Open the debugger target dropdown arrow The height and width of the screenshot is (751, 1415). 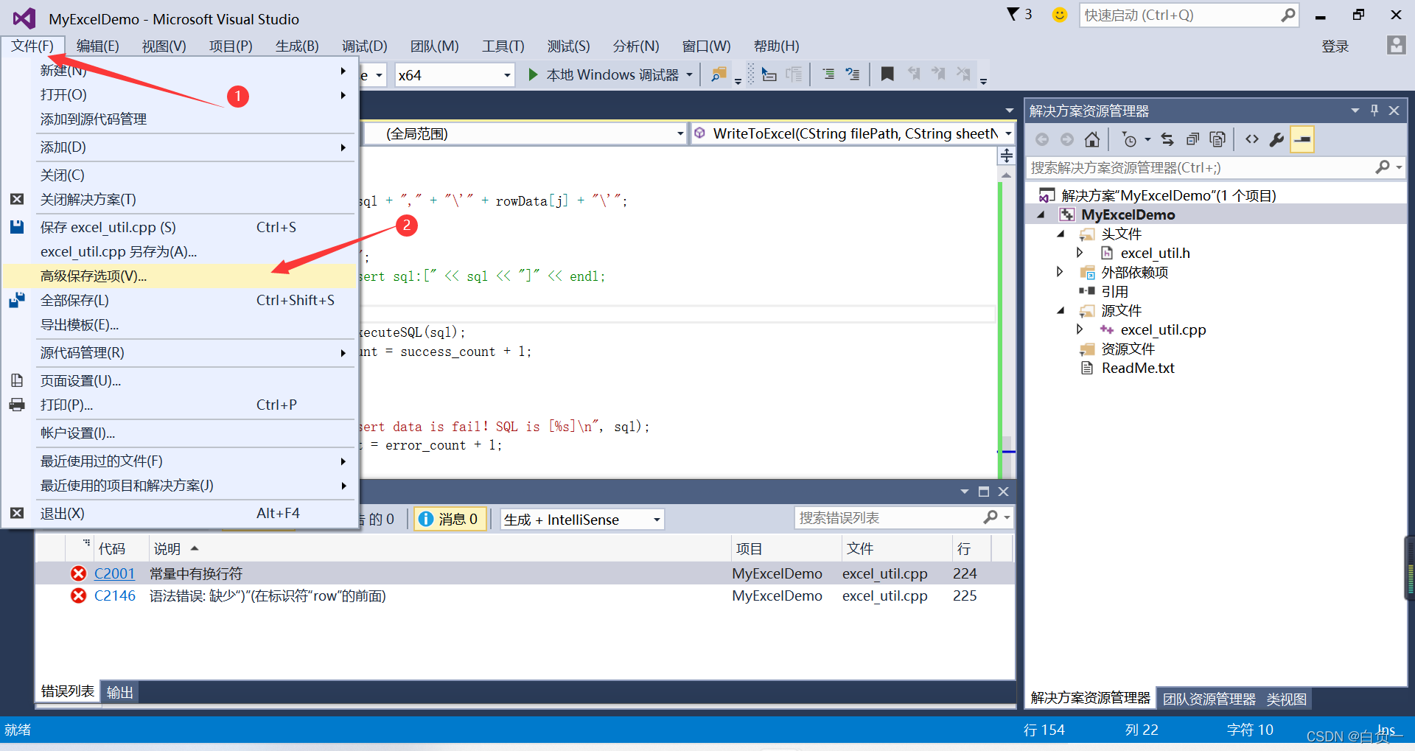point(689,75)
